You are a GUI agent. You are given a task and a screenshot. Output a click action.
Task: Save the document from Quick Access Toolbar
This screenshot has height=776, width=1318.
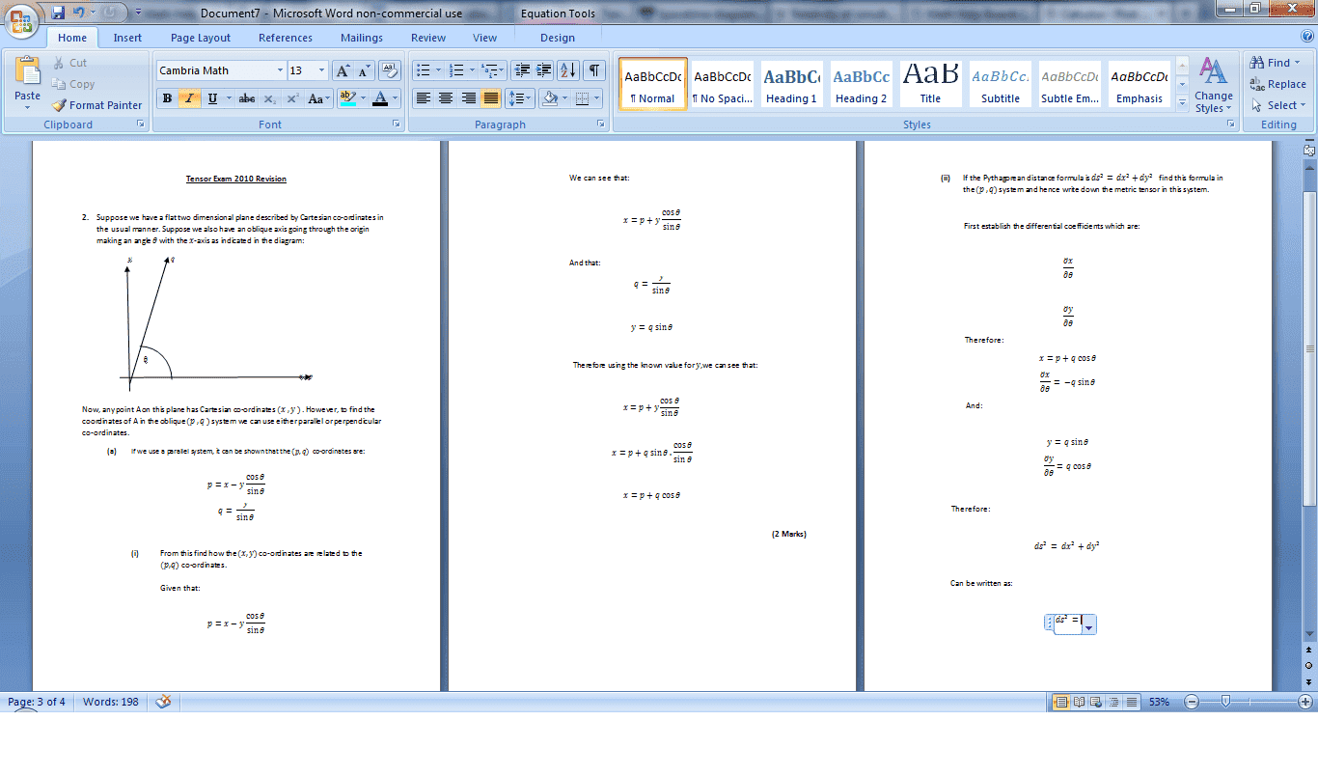pyautogui.click(x=58, y=13)
